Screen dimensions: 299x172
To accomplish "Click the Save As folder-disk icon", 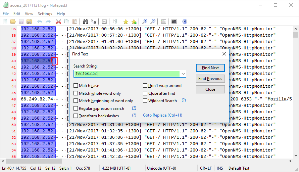I will pos(29,21).
